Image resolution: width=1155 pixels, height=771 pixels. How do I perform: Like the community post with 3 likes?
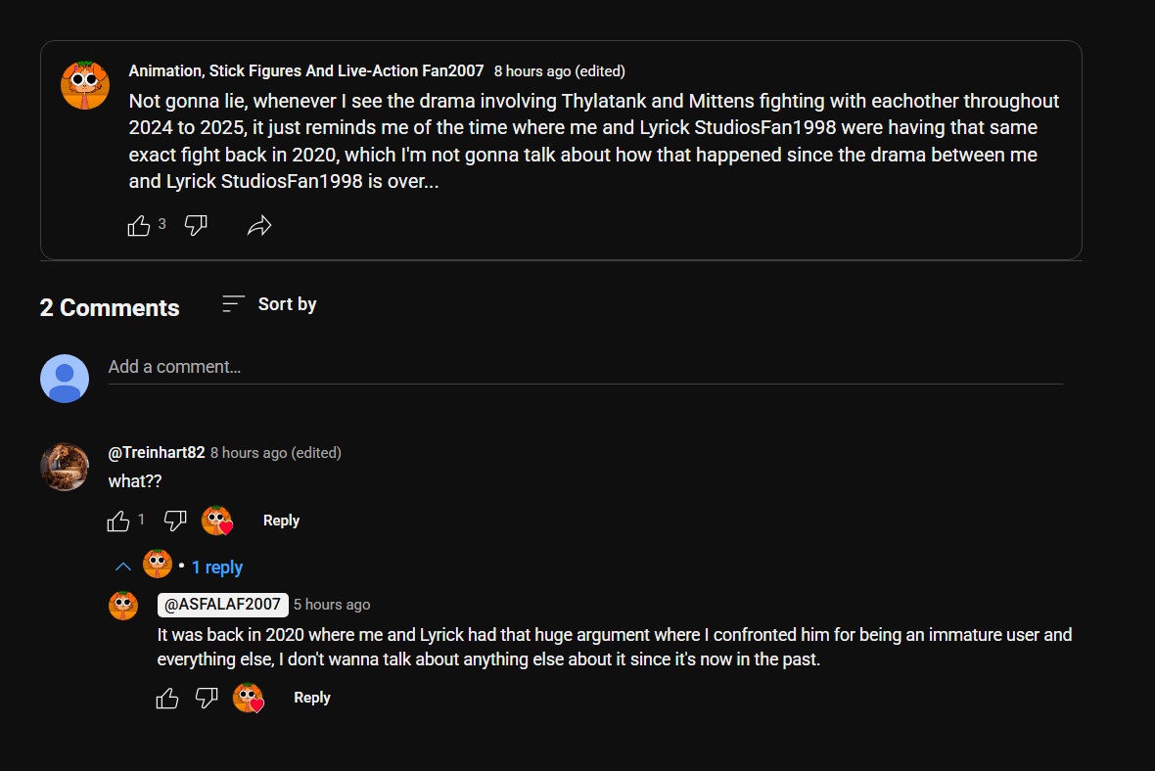click(x=139, y=226)
